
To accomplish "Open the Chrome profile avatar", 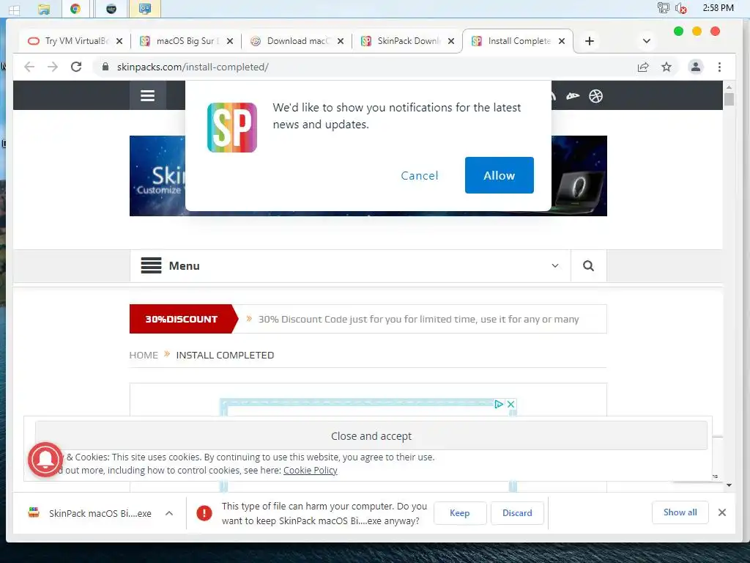I will coord(696,67).
